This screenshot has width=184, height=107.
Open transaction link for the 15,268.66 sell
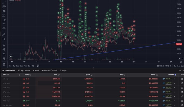point(182,96)
